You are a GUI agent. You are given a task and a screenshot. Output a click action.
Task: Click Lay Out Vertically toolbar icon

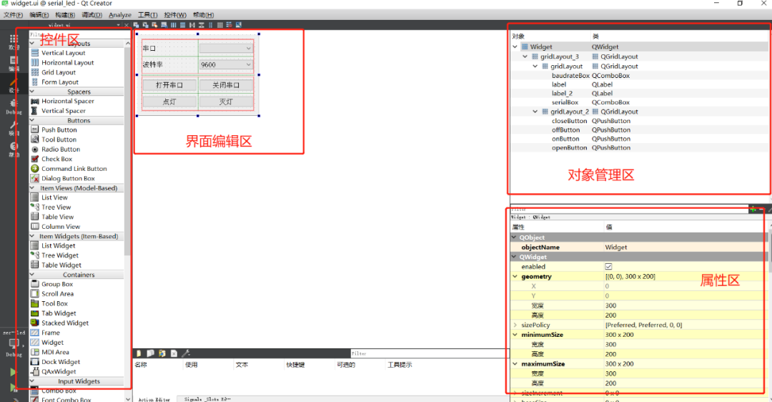[183, 24]
